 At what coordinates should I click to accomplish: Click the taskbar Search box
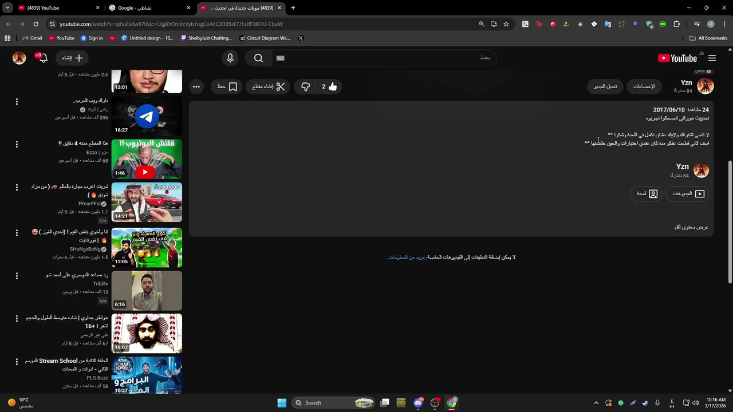point(332,403)
